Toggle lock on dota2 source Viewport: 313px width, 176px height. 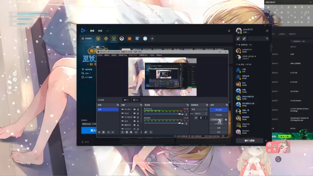[x=138, y=113]
